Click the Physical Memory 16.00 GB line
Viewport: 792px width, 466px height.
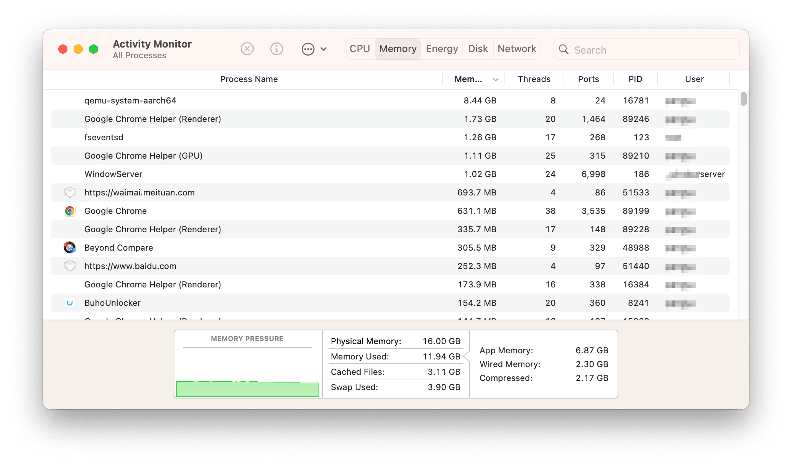(x=396, y=341)
